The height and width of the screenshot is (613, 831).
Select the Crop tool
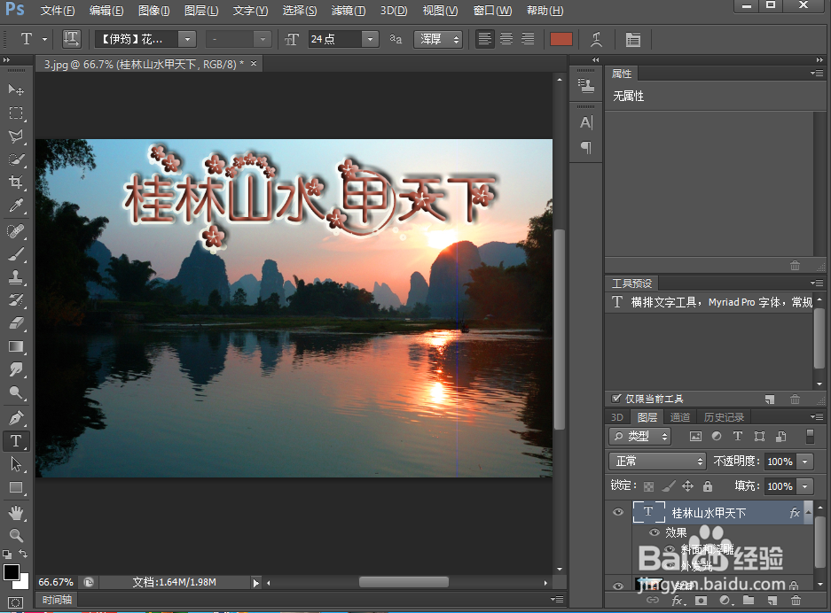[16, 182]
